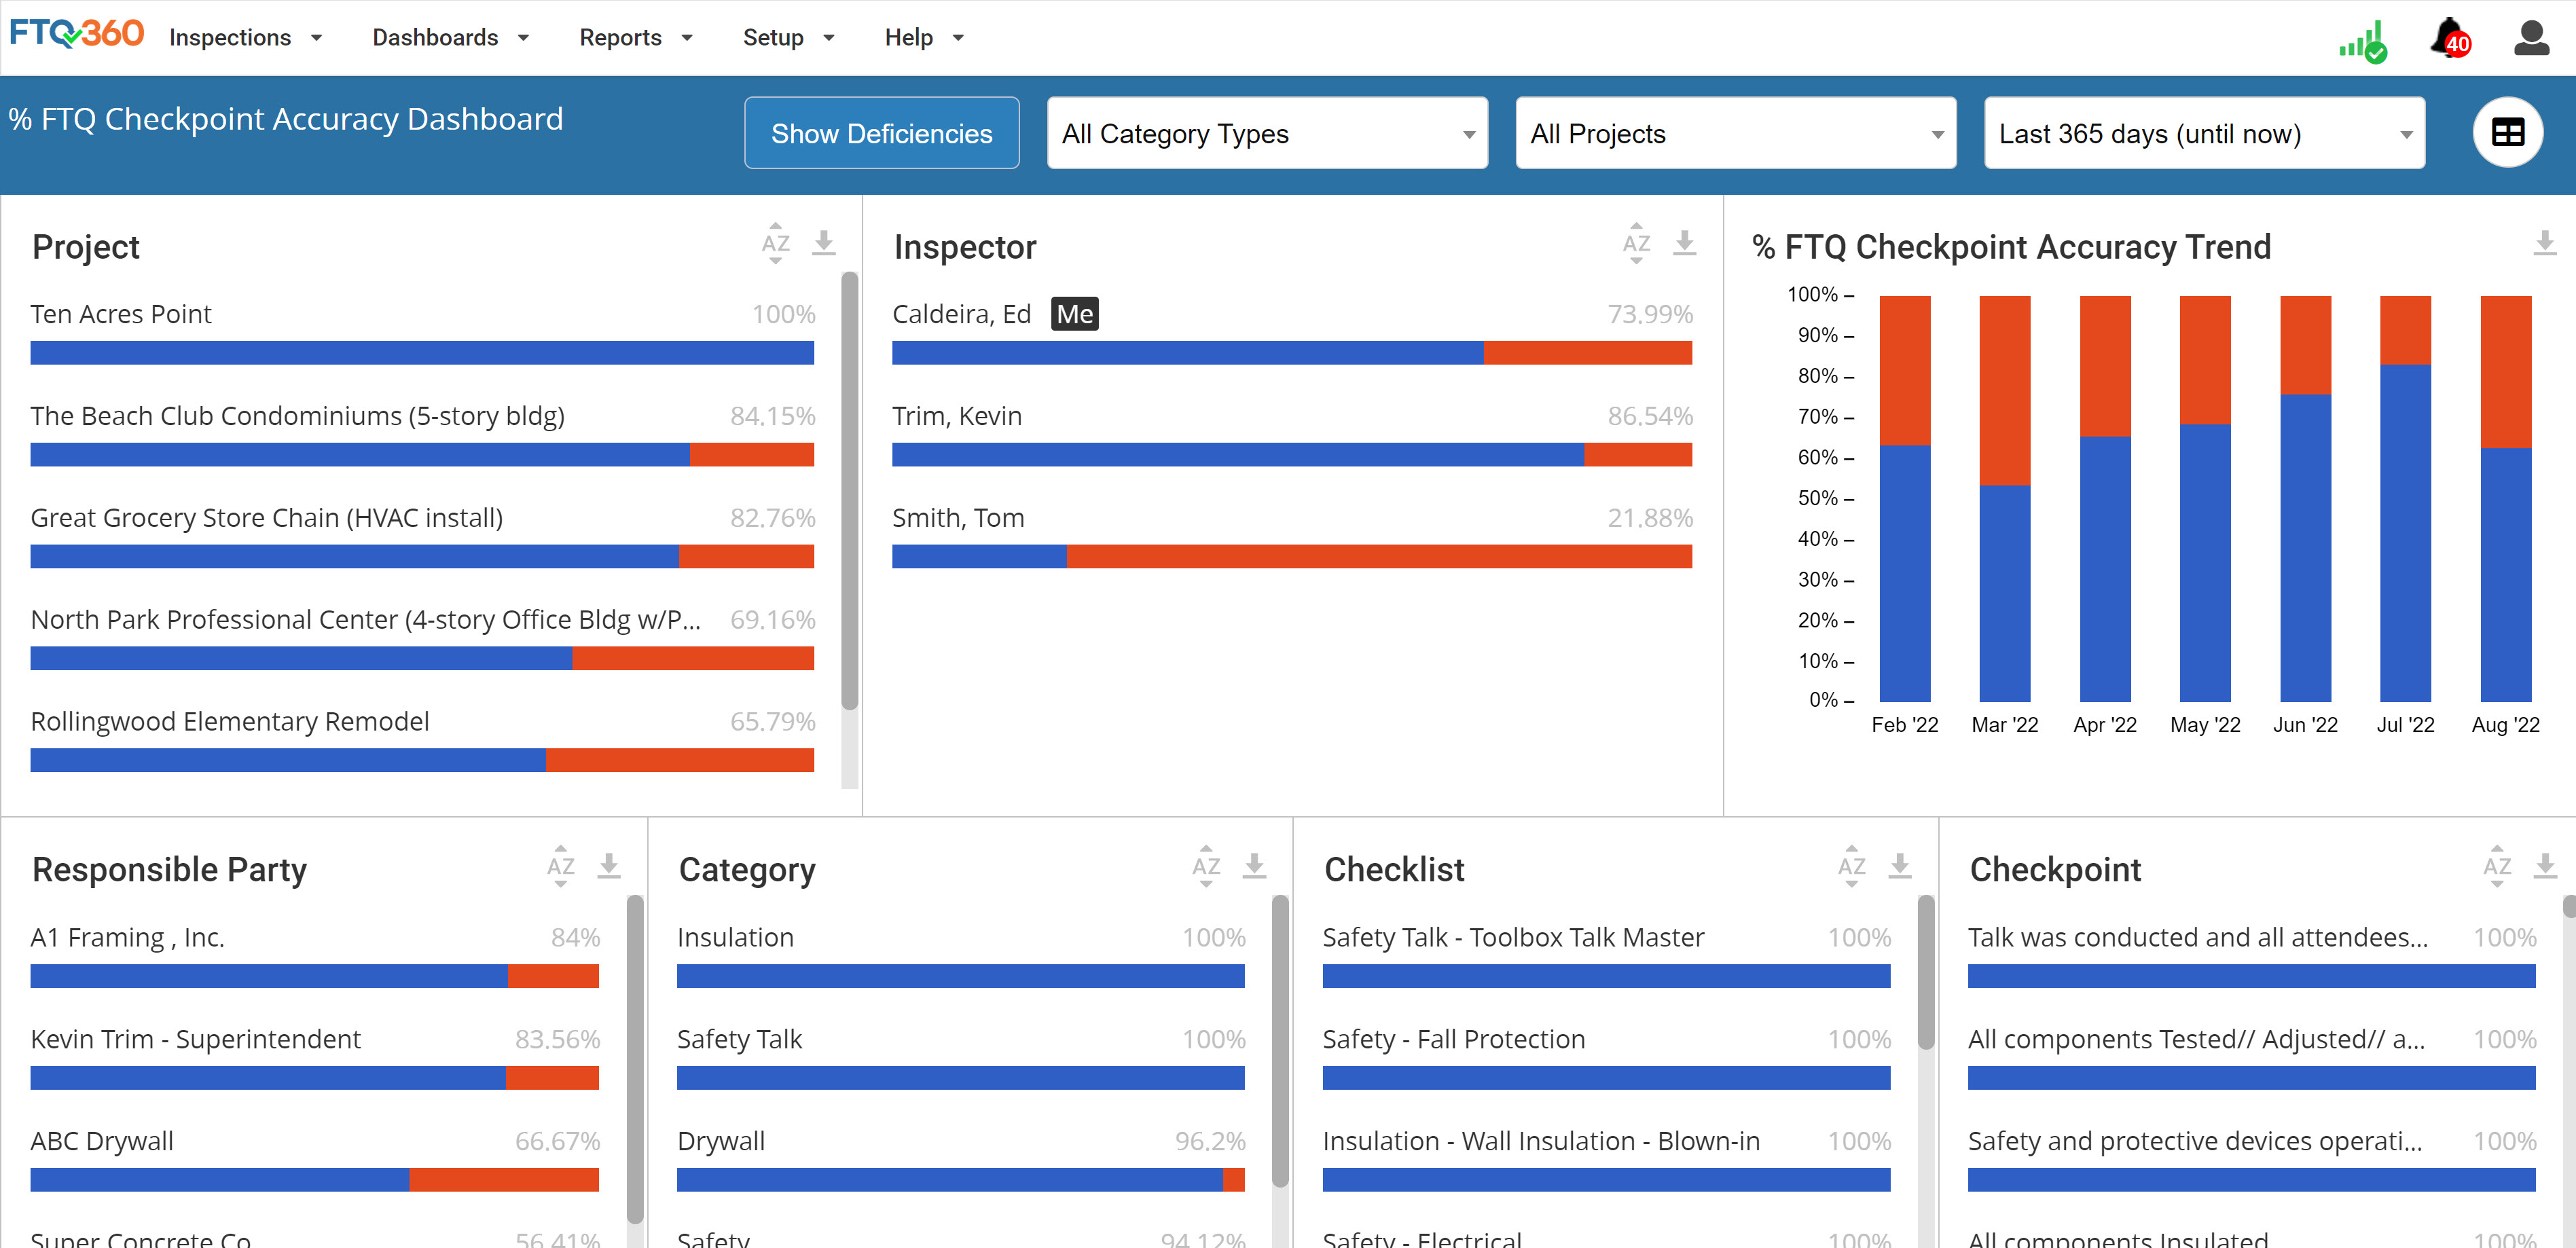Click the Mar '22 trend bar
The image size is (2576, 1248).
[2004, 498]
